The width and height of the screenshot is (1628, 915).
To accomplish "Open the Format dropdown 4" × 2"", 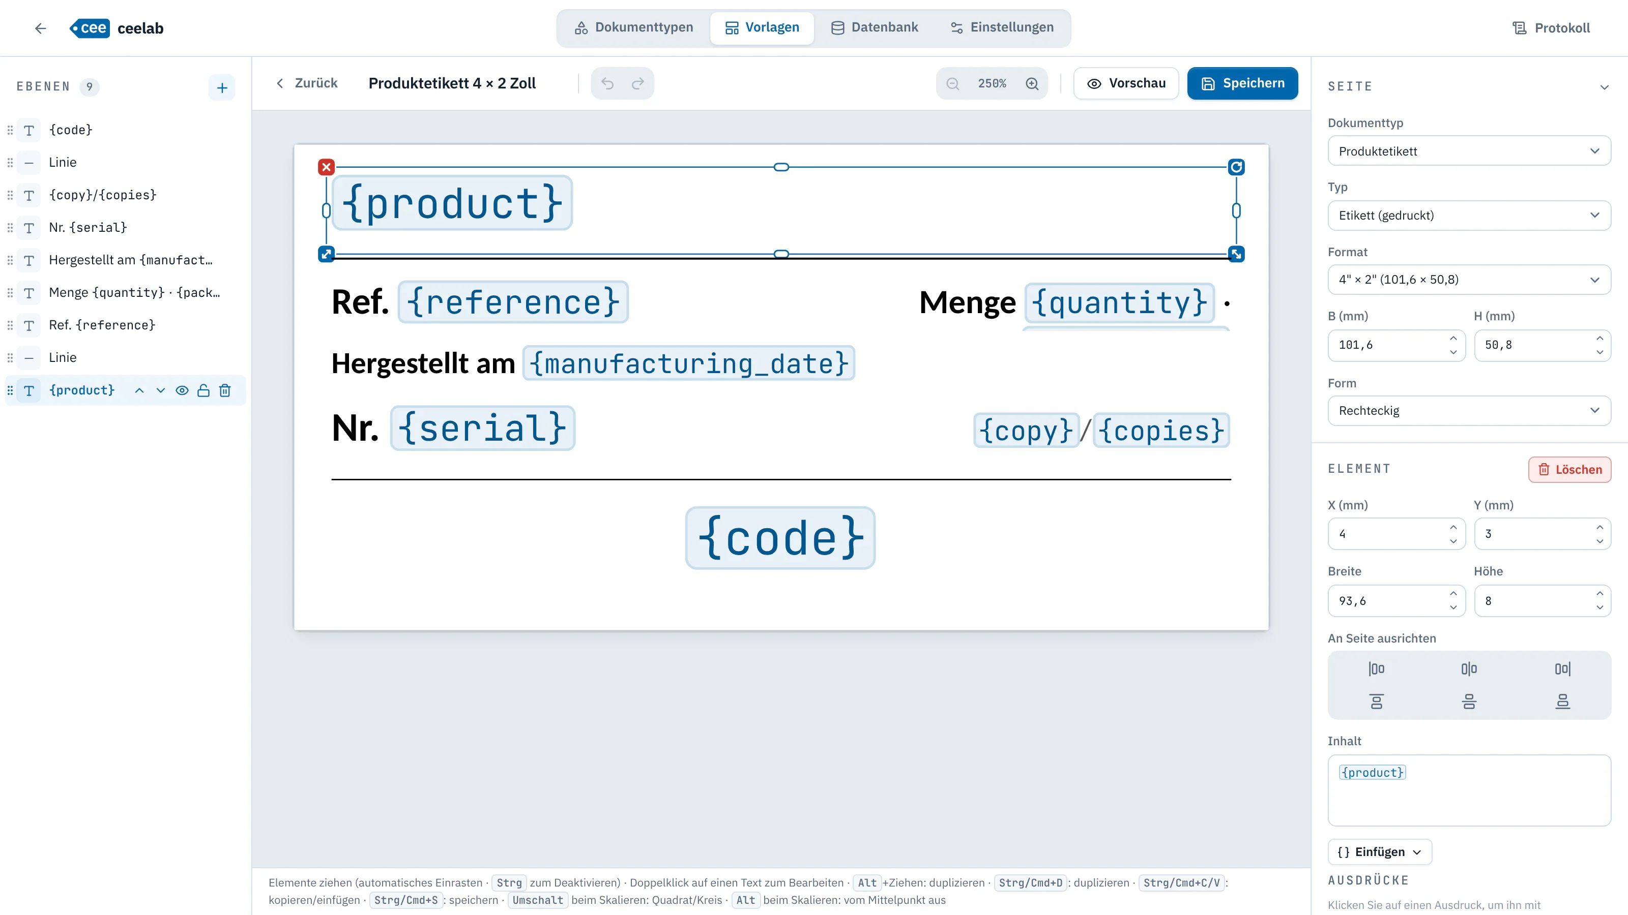I will [x=1469, y=279].
